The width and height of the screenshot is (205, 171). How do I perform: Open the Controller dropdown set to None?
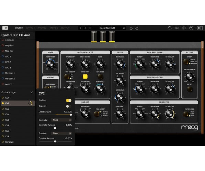pyautogui.click(x=61, y=120)
